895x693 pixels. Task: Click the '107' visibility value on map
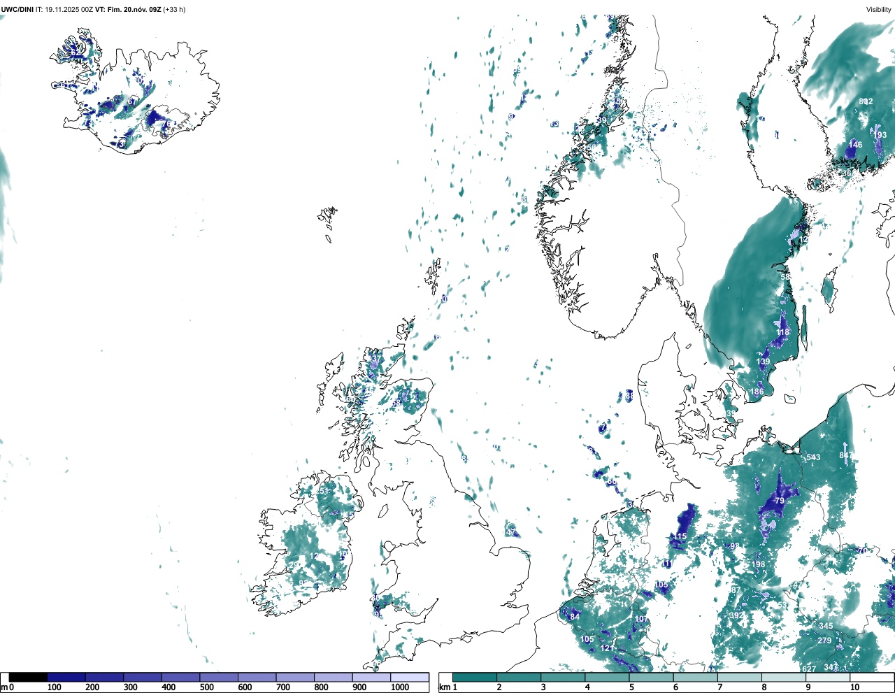pos(641,620)
